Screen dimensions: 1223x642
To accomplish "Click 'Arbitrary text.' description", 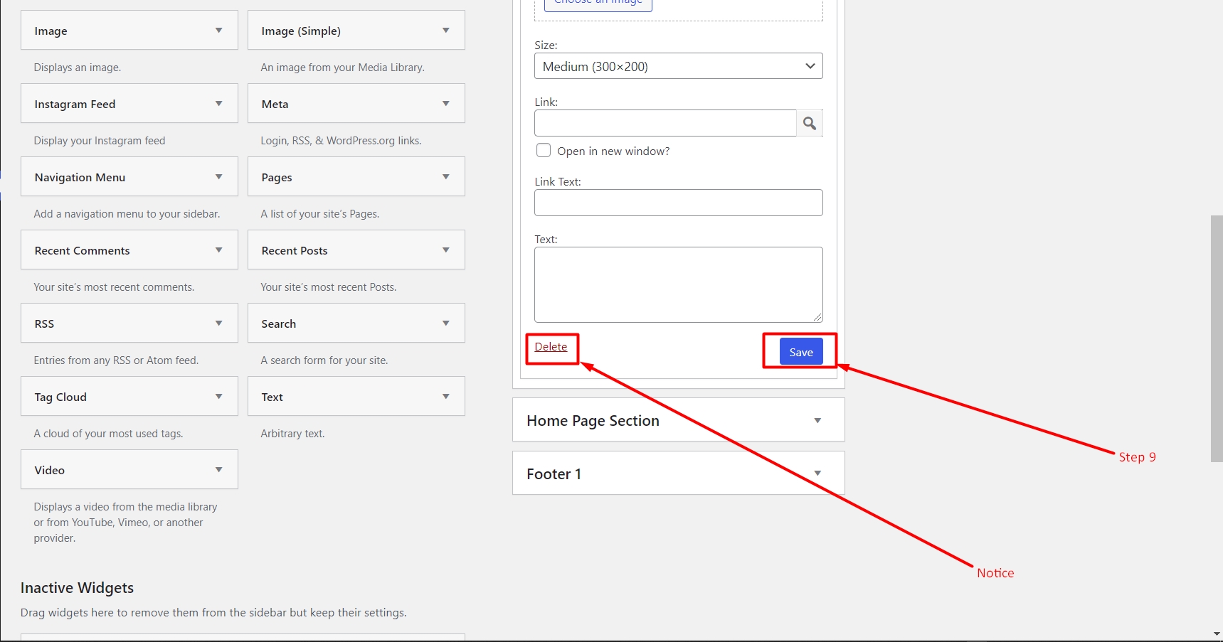I will [x=292, y=434].
